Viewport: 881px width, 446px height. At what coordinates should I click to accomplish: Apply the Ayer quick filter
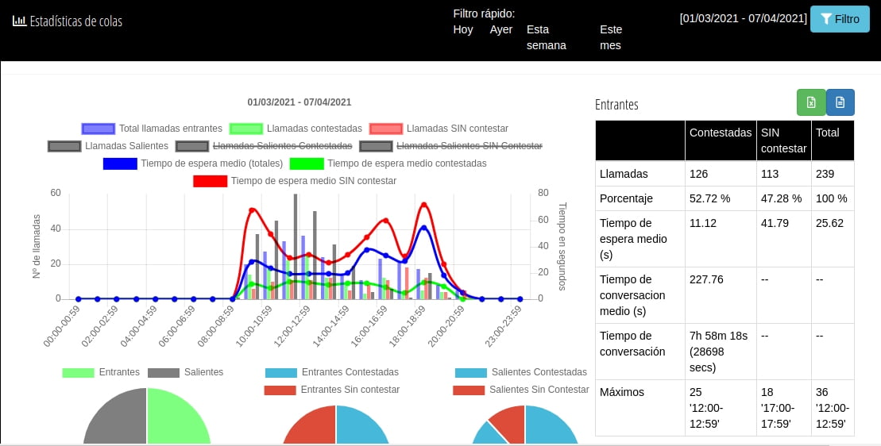click(x=500, y=29)
